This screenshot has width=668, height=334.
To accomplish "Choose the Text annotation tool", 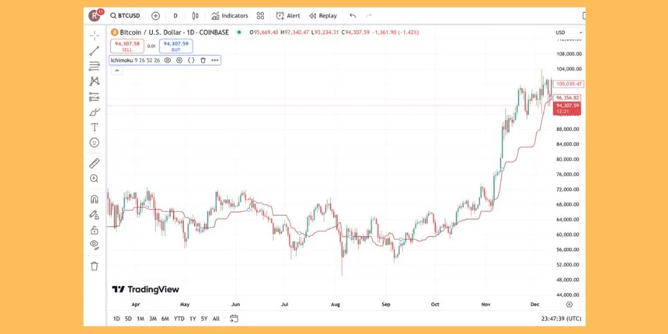I will [94, 127].
